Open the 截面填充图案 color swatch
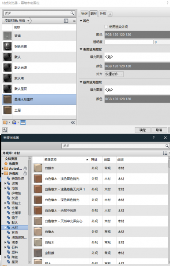Image resolution: width=170 pixels, height=266 pixels. [137, 99]
